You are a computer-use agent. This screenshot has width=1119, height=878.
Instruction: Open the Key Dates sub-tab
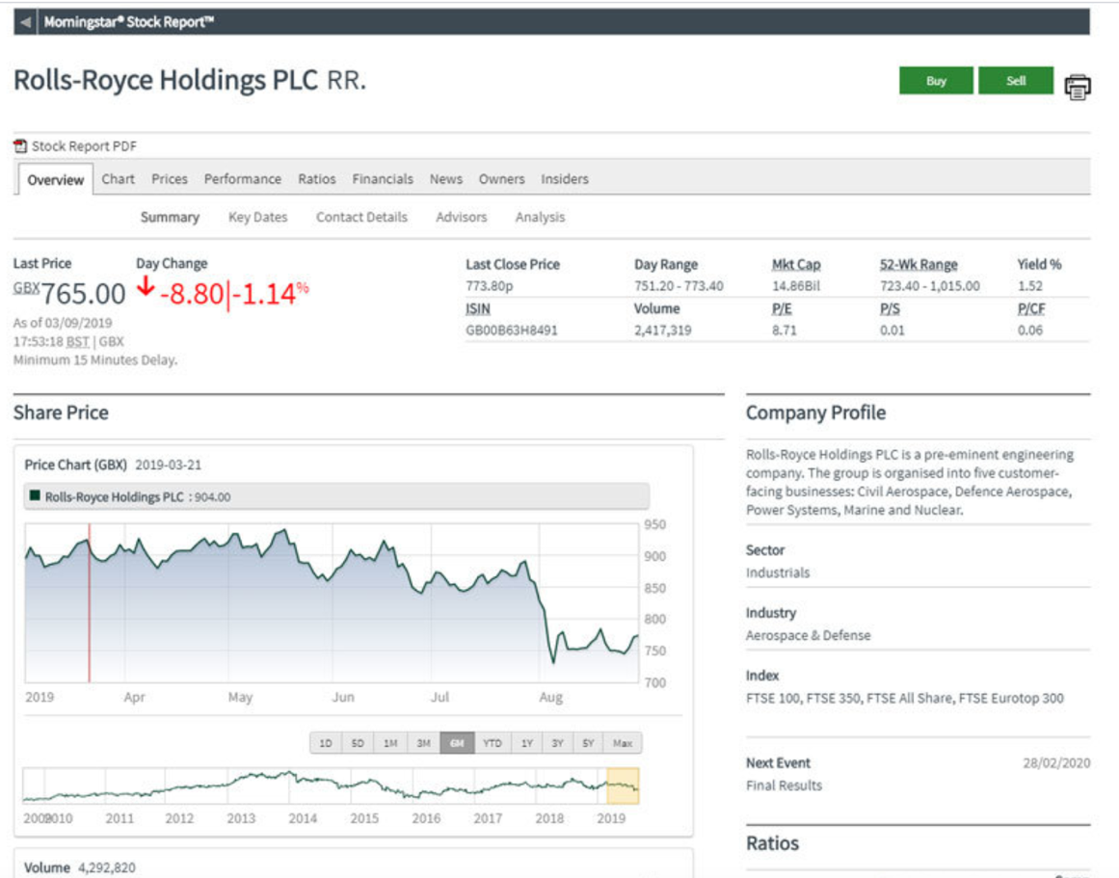tap(257, 217)
